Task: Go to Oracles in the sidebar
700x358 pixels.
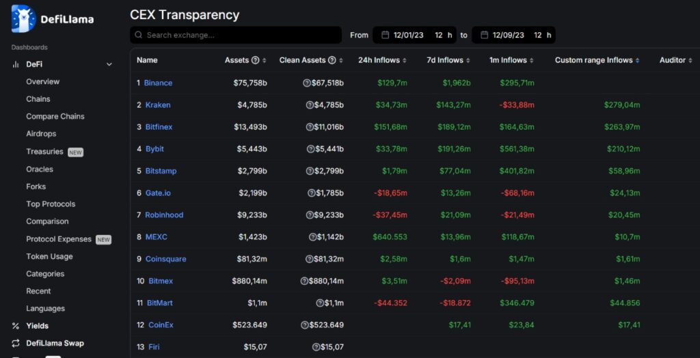Action: point(40,169)
